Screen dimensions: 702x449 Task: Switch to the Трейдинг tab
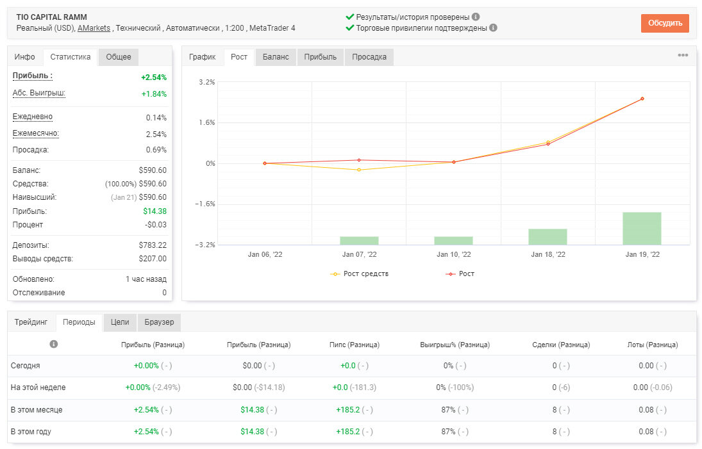pos(31,322)
